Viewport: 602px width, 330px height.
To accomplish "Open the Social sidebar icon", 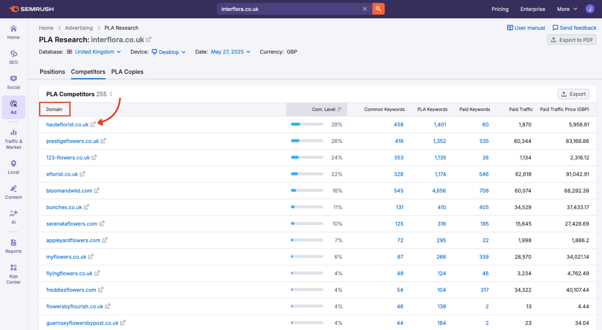I will [13, 82].
